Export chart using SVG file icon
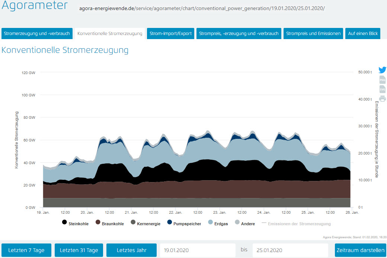This screenshot has height=258, width=387. 382,89
